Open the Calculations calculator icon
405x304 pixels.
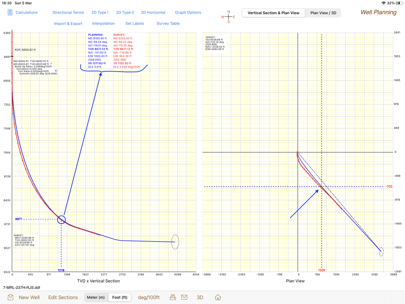click(x=10, y=13)
